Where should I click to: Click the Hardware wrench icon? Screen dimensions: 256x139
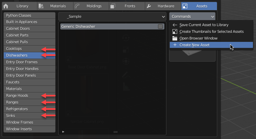pyautogui.click(x=150, y=6)
